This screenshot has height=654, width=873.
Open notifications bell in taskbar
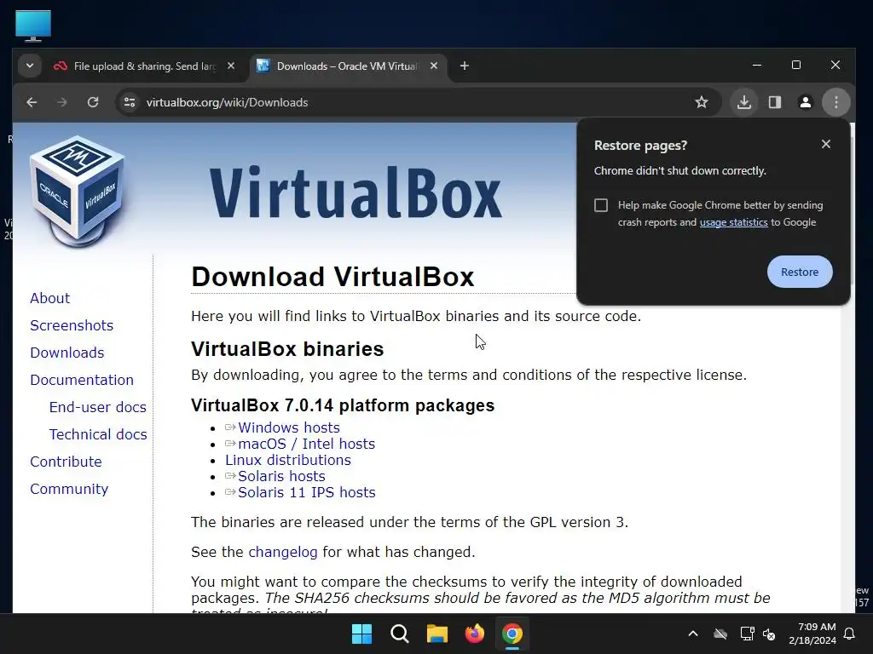pyautogui.click(x=850, y=634)
